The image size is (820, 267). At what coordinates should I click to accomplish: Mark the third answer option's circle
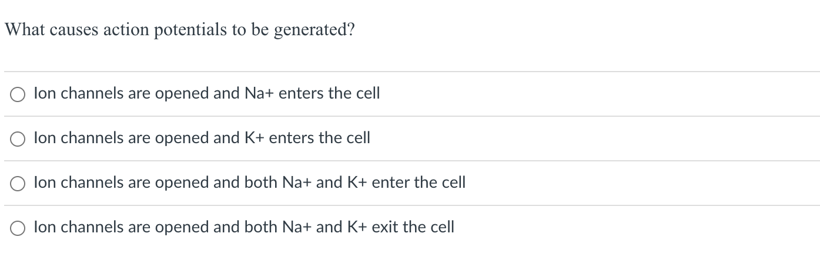tap(17, 184)
